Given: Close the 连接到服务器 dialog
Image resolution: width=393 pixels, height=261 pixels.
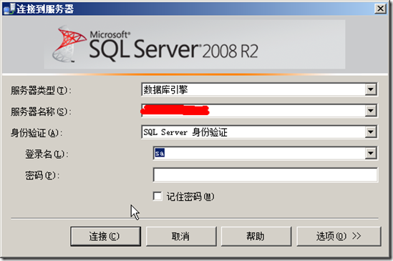Looking at the screenshot, I should 380,9.
